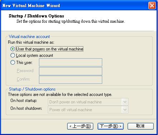Click the 'Virtual machine account' group label
The height and width of the screenshot is (135, 158).
[29, 37]
